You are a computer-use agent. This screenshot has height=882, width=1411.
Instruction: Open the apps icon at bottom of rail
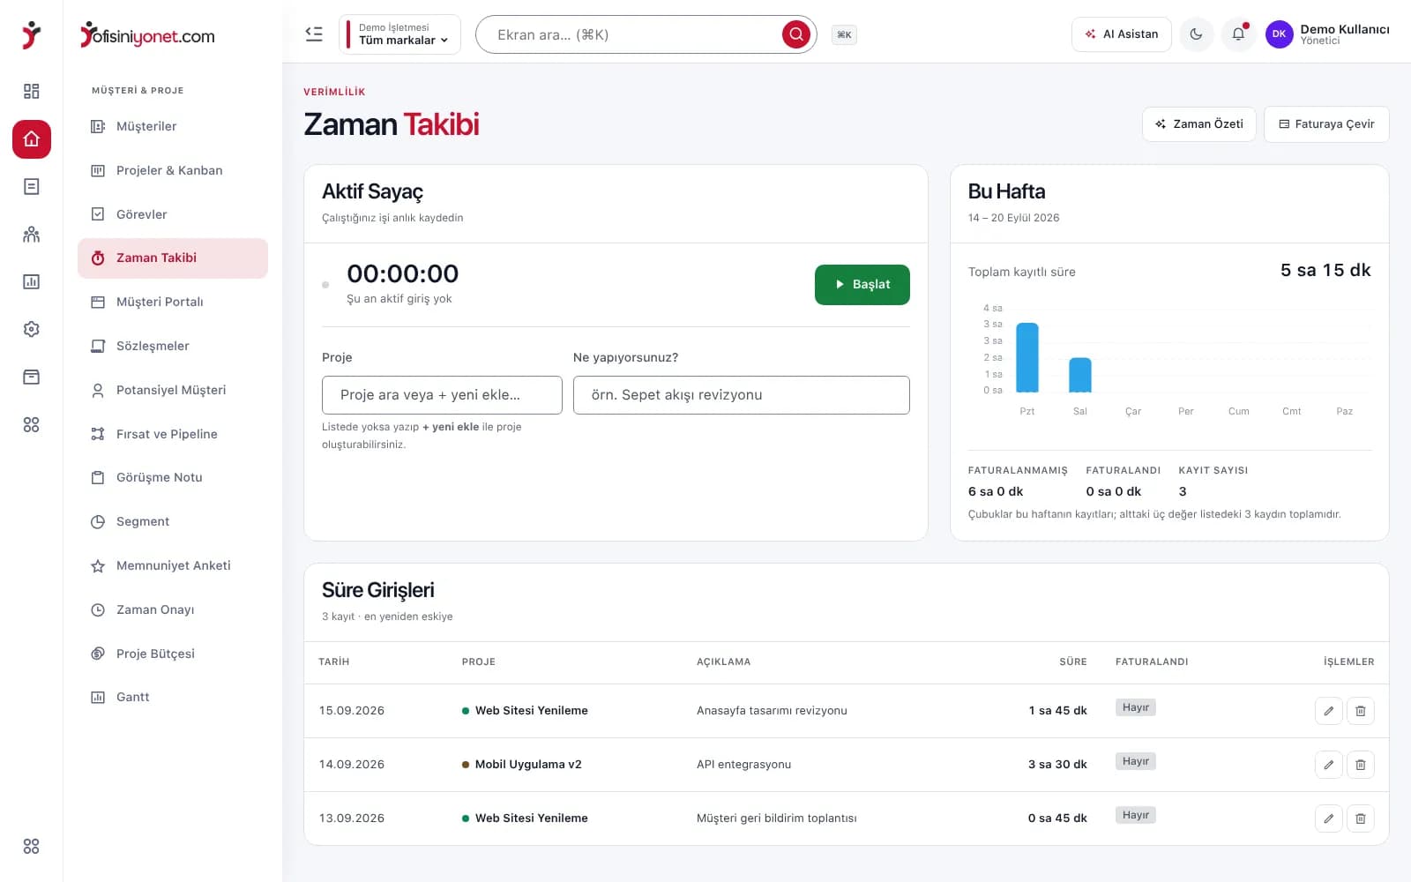coord(32,847)
